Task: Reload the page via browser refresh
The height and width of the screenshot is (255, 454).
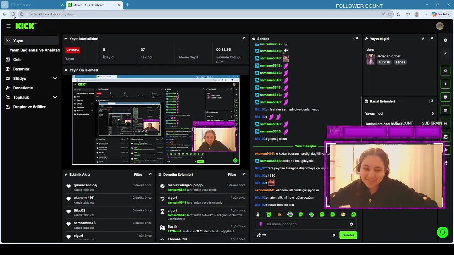Action: pyautogui.click(x=13, y=14)
